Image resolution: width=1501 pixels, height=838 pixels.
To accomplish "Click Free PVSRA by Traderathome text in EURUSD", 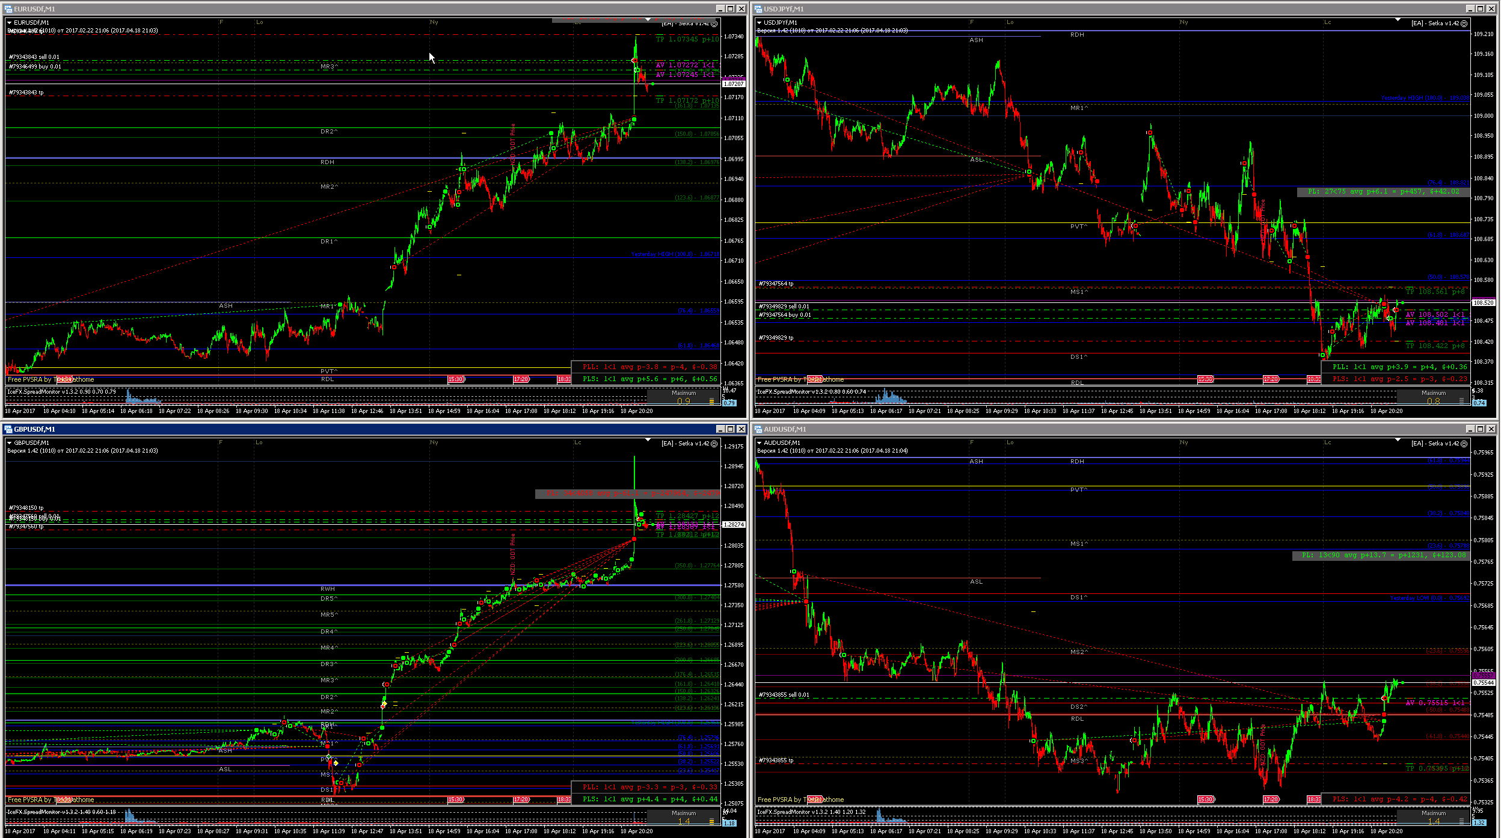I will click(51, 379).
